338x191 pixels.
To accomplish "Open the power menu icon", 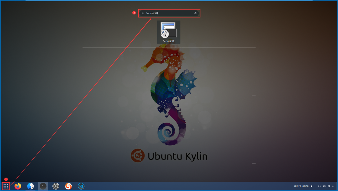I will pyautogui.click(x=329, y=186).
